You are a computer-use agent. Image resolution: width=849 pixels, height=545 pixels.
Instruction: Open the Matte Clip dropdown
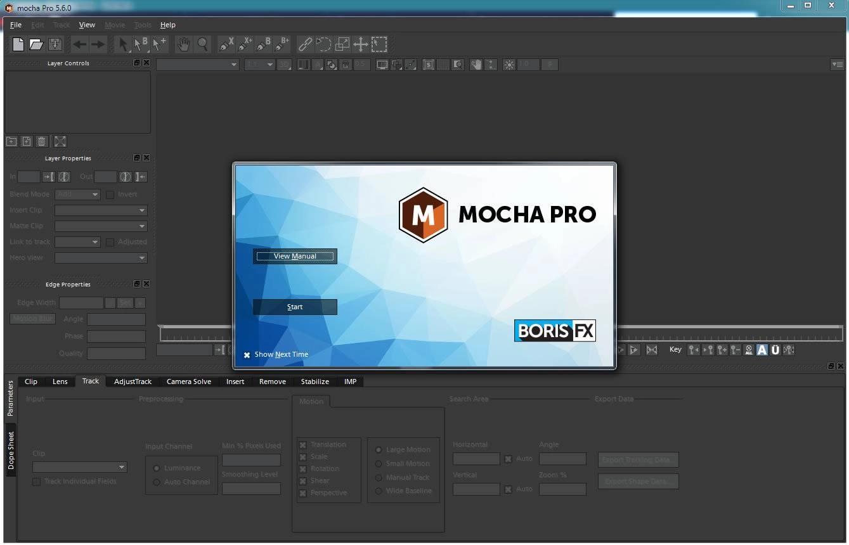pyautogui.click(x=101, y=226)
